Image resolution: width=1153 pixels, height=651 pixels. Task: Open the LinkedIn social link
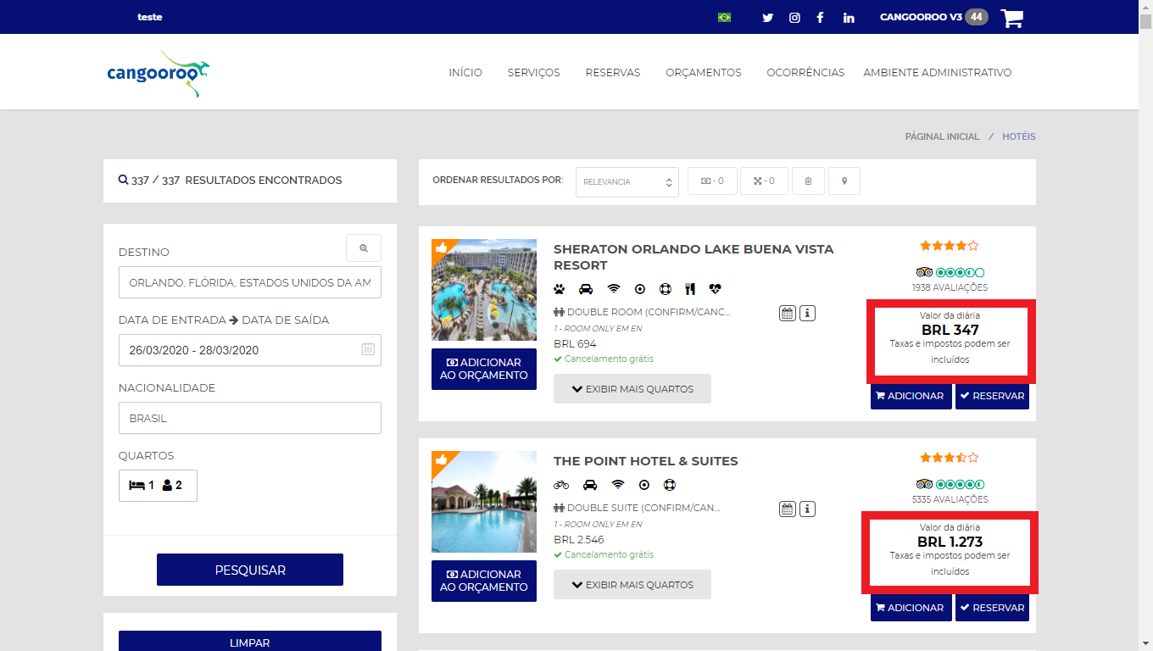pyautogui.click(x=849, y=17)
